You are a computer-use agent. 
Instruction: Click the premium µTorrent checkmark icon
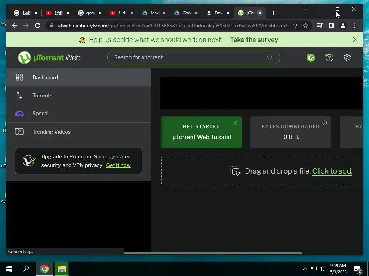click(x=29, y=161)
